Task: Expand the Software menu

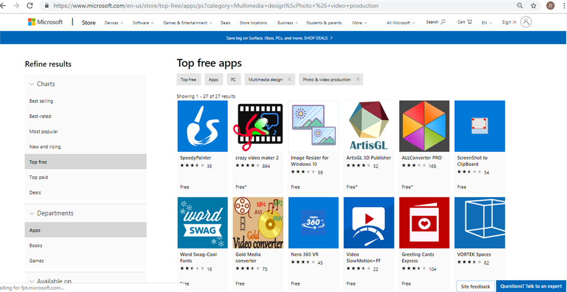Action: [143, 23]
